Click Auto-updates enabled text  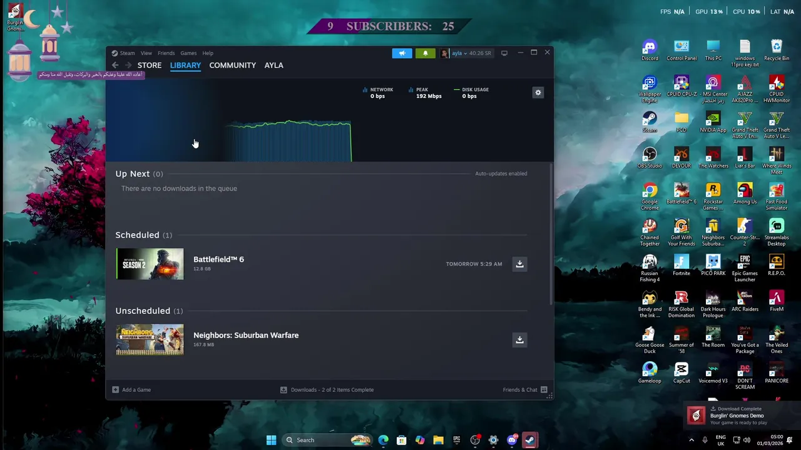tap(501, 174)
